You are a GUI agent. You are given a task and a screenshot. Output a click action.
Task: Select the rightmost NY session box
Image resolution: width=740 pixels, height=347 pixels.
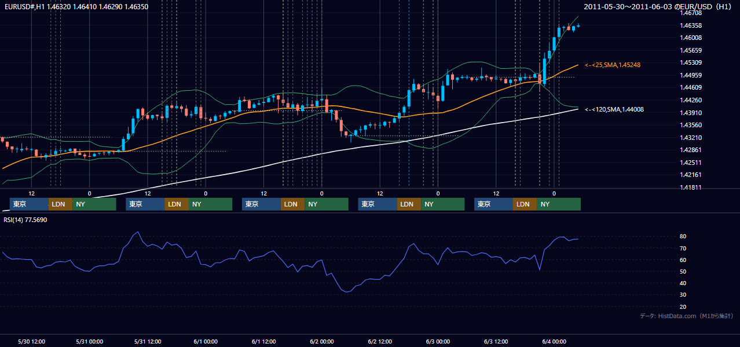[559, 204]
